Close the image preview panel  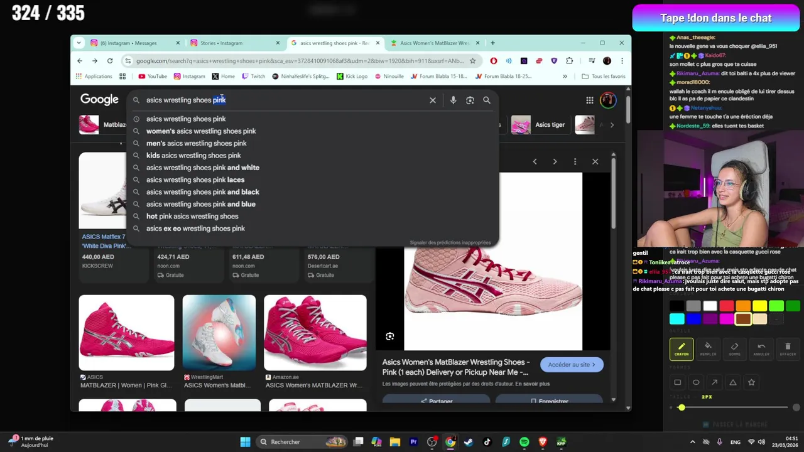(595, 162)
